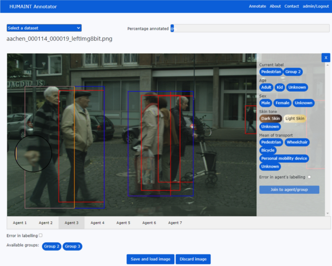Screen dimensions: 332x266
Task: Click the percentage annotated progress bar
Action: point(249,29)
